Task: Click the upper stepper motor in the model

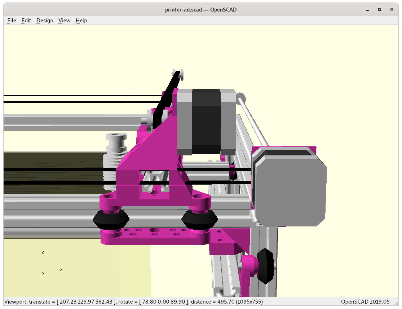Action: click(206, 122)
